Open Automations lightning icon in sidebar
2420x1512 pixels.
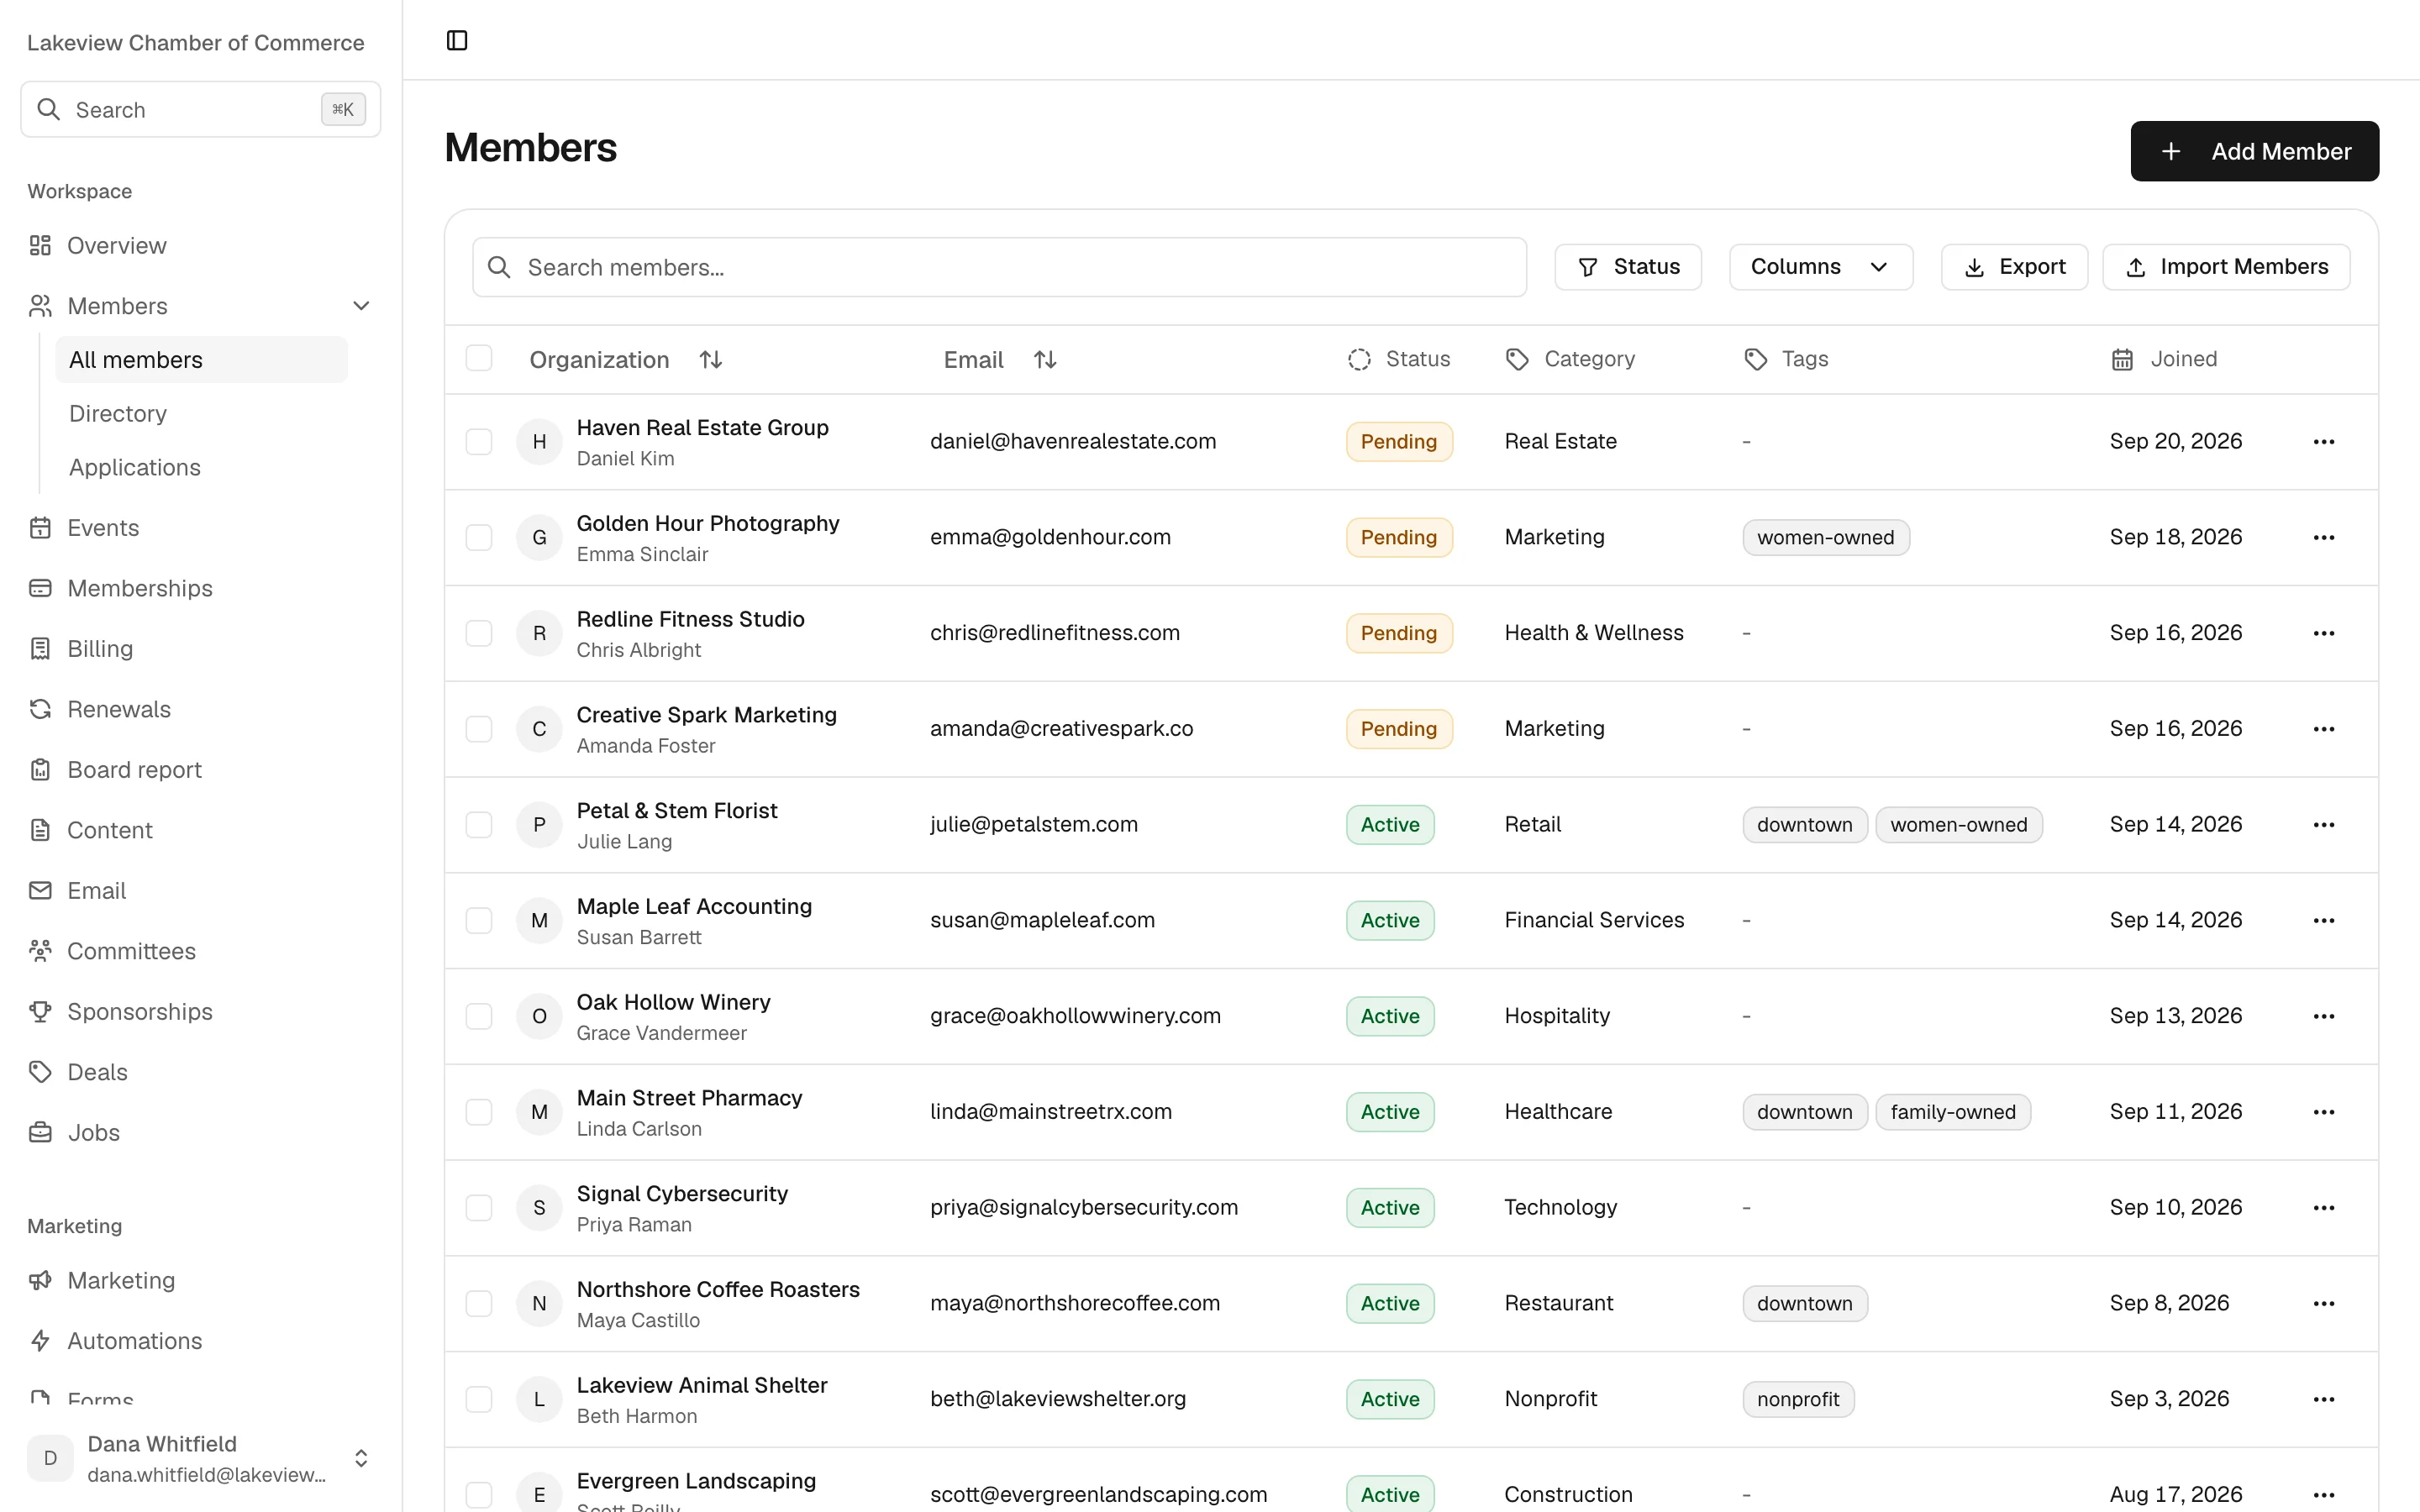tap(40, 1341)
